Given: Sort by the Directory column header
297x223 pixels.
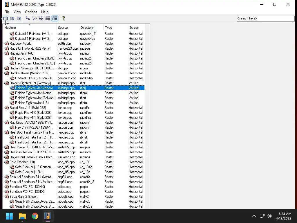Looking at the screenshot, I should tap(91, 28).
